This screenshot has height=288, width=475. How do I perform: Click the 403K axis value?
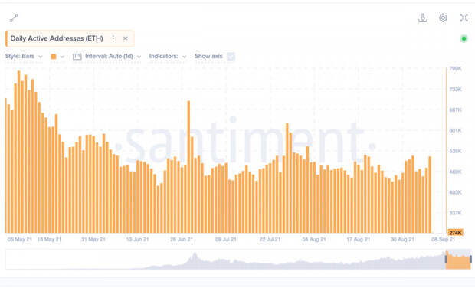click(455, 192)
